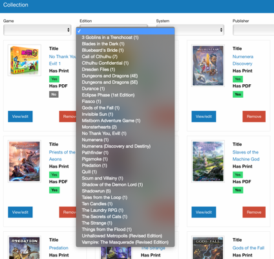Choose 3 Goblins in a Trenchcoat (1)
Viewport: 274px width, 259px height.
[x=125, y=38]
